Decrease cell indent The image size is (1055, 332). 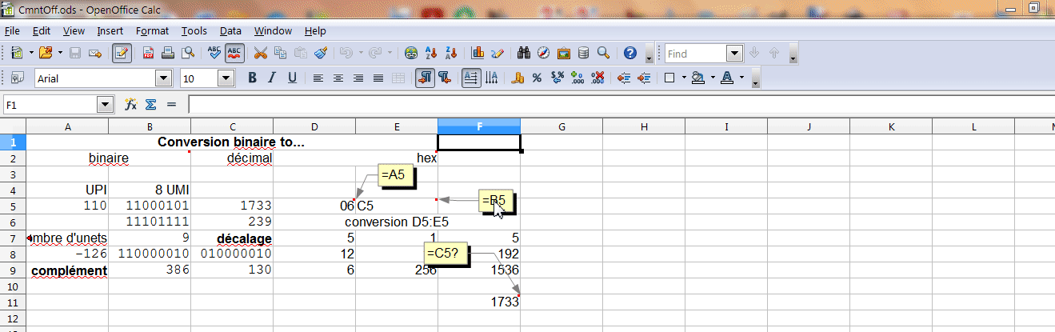pos(624,78)
